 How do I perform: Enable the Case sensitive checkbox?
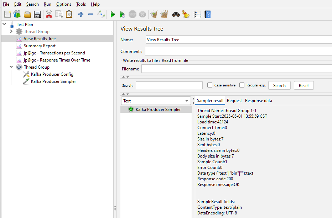tap(210, 85)
